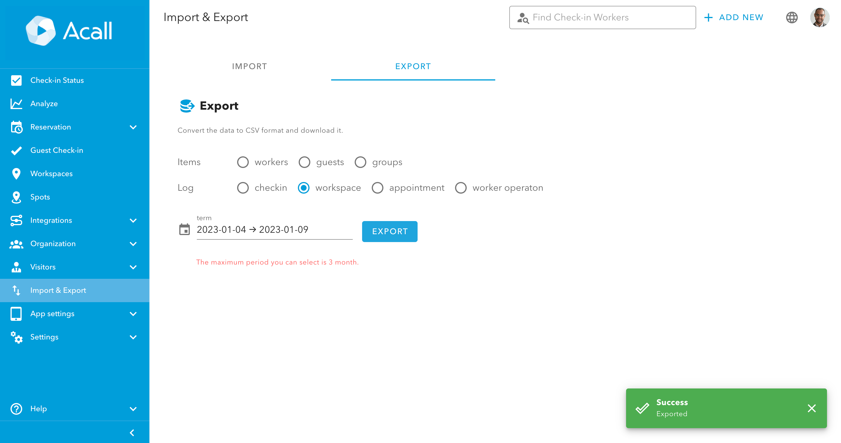
Task: Select the worker operaton radio button
Action: click(x=461, y=188)
